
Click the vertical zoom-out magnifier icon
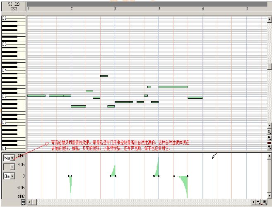pyautogui.click(x=269, y=138)
